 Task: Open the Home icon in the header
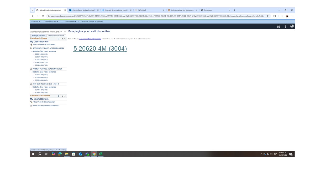coord(279,26)
